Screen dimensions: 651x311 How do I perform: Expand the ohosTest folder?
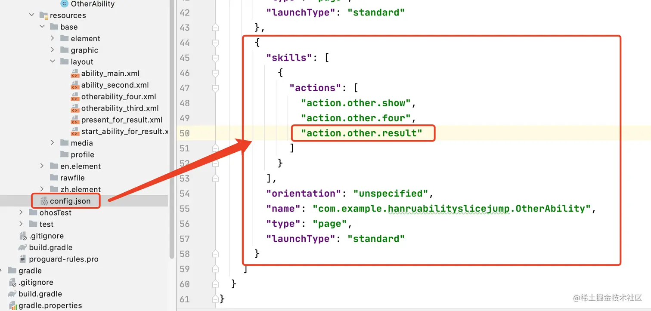(x=21, y=212)
